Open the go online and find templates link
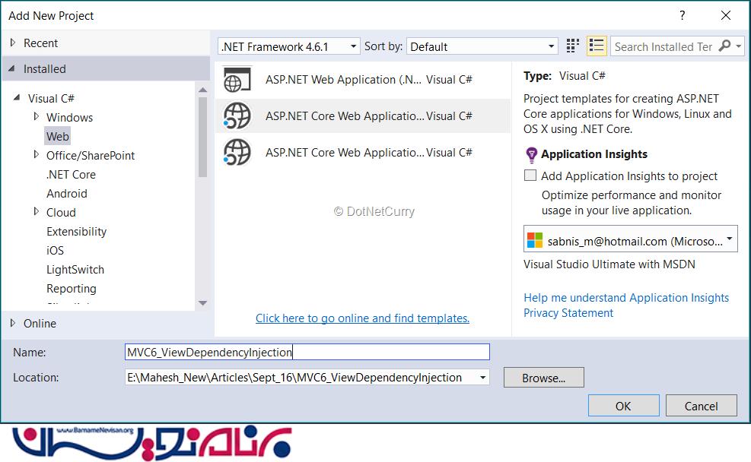 [x=362, y=318]
